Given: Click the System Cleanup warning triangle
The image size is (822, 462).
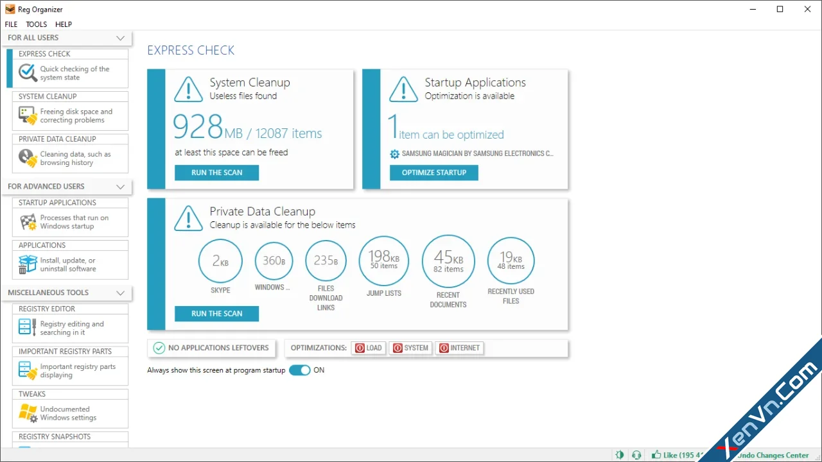Looking at the screenshot, I should (x=188, y=89).
